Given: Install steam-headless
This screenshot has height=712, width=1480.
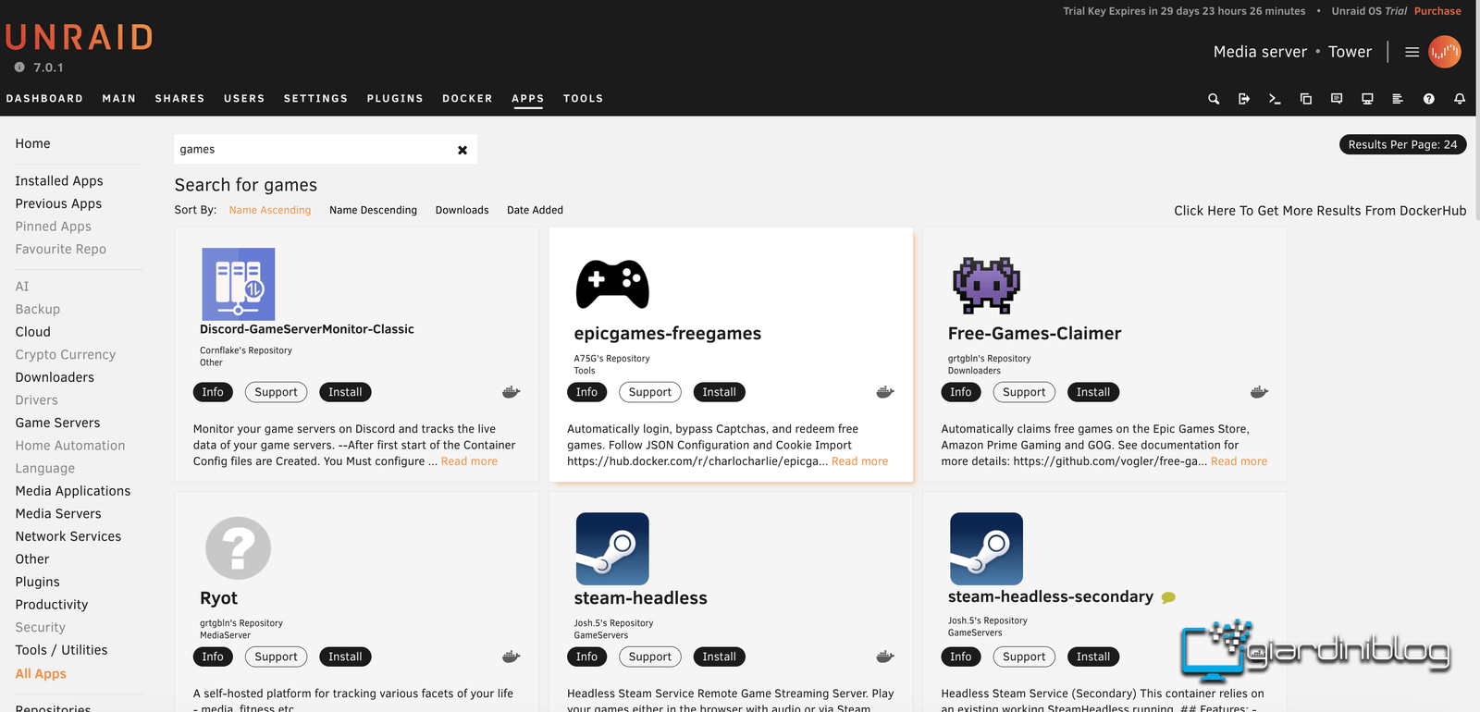Looking at the screenshot, I should [719, 657].
